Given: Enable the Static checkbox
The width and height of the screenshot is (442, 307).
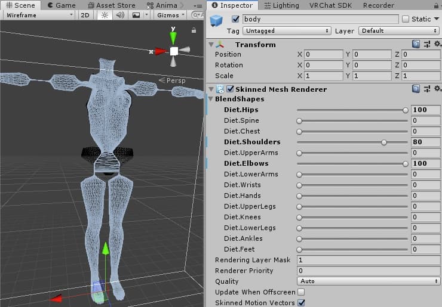Looking at the screenshot, I should (x=406, y=19).
